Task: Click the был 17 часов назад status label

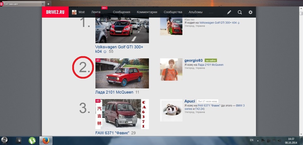Action: click(208, 101)
